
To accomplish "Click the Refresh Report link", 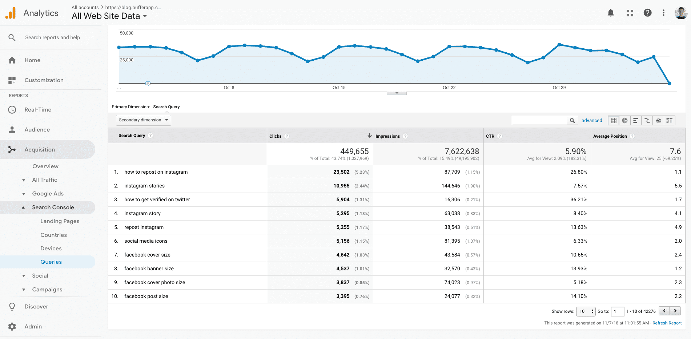I will point(667,323).
